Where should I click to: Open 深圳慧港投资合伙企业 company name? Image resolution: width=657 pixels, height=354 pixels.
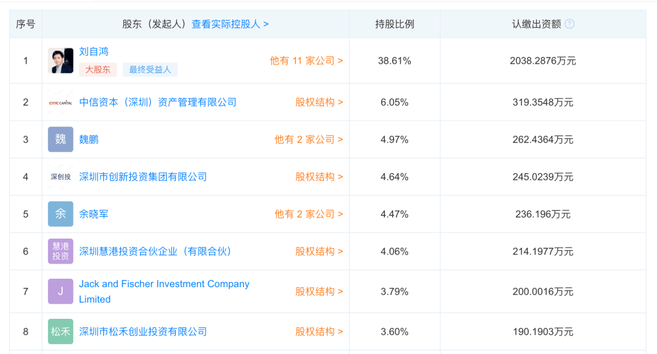[156, 251]
